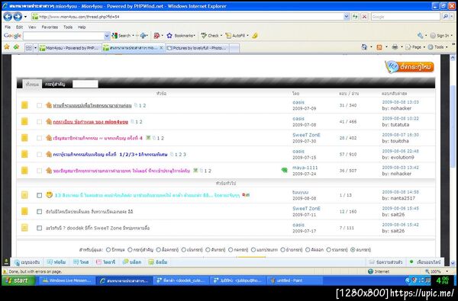458x301 pixels.
Task: Open the doodek SweeT Zone thread
Action: (x=98, y=228)
